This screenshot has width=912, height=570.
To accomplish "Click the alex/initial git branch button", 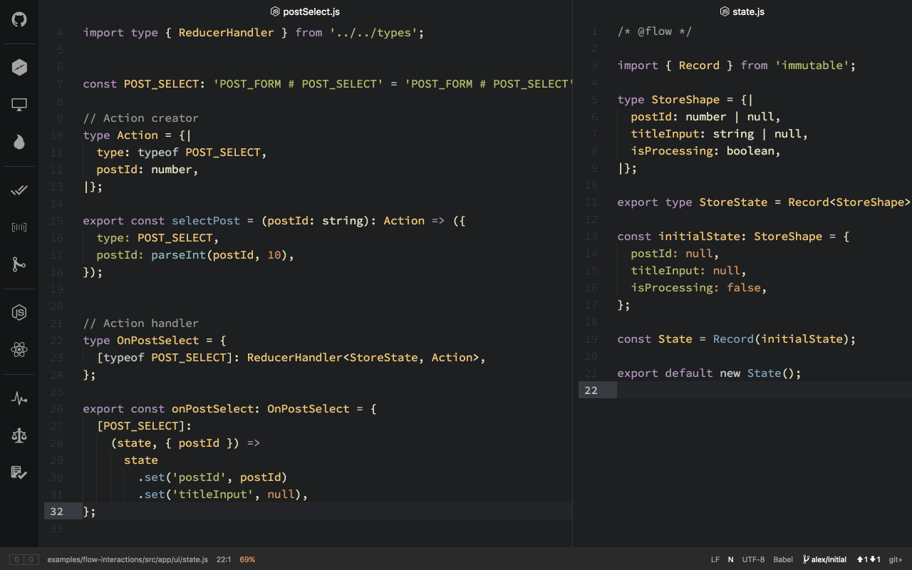I will coord(824,559).
